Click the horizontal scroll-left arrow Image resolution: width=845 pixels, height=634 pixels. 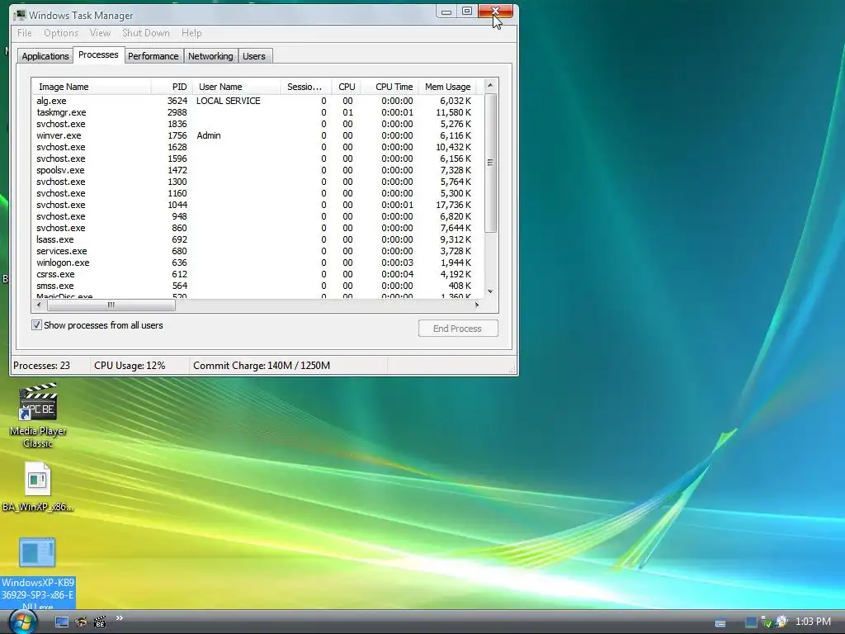coord(39,305)
